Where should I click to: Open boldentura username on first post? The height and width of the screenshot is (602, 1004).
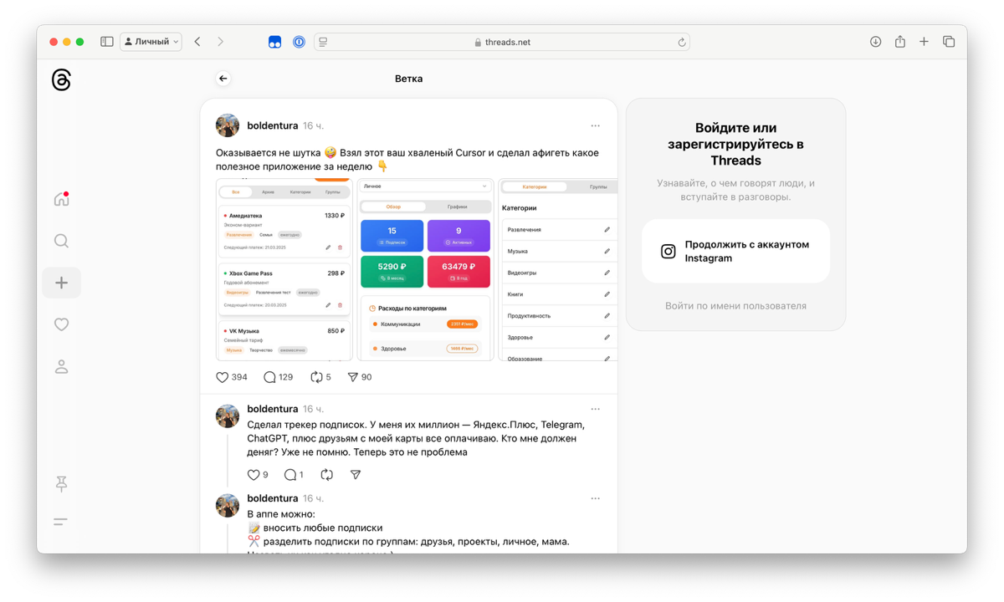click(273, 126)
